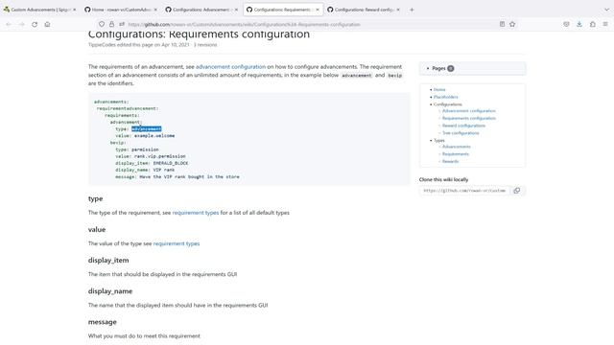Open Requirements types sidebar link
Image resolution: width=614 pixels, height=345 pixels.
456,154
